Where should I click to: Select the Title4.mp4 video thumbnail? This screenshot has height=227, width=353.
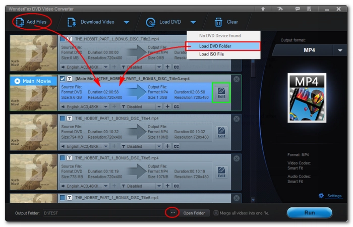34,132
